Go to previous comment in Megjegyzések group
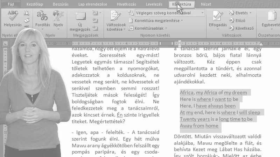 [95, 21]
